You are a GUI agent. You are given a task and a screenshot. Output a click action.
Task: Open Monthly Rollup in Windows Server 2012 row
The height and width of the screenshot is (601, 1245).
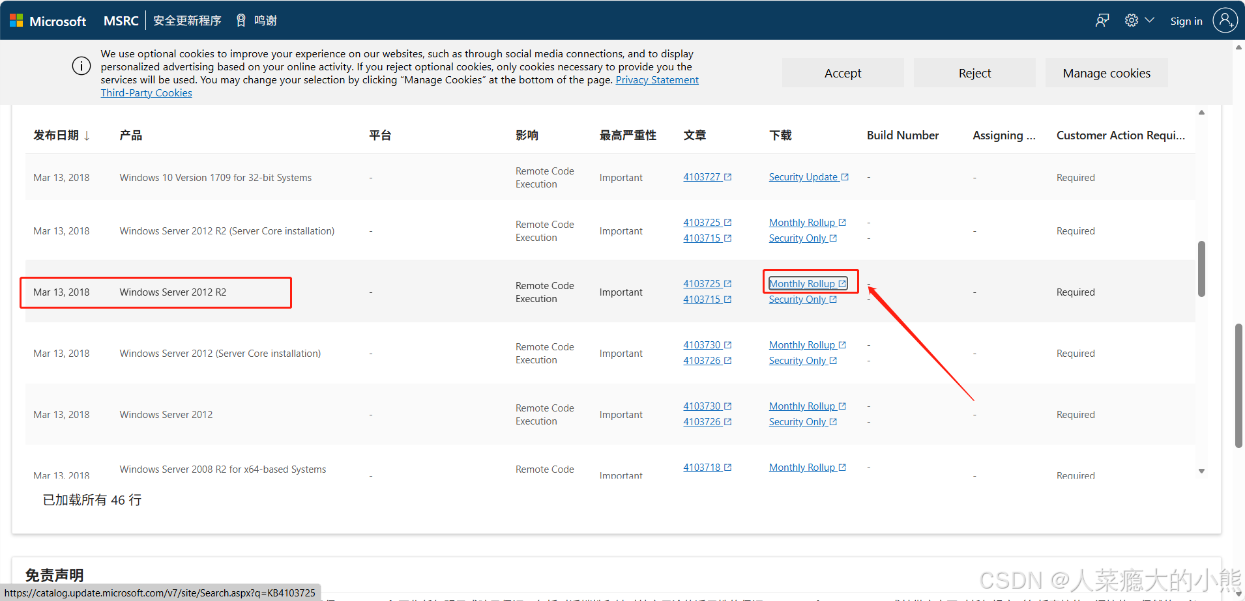(x=808, y=406)
